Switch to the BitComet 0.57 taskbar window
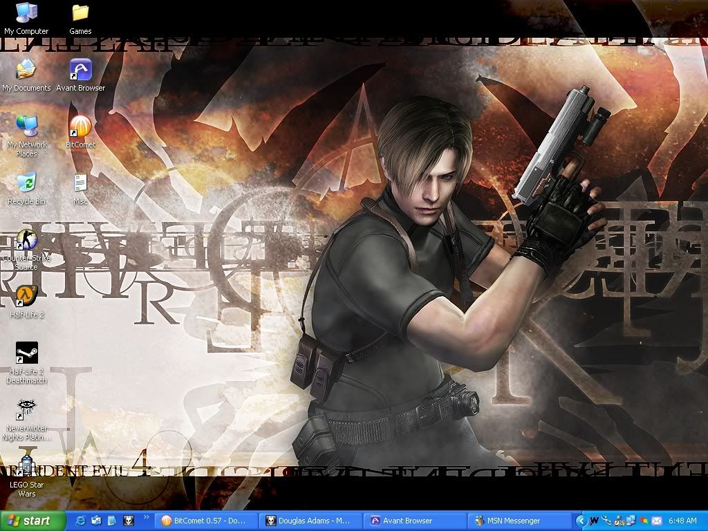The height and width of the screenshot is (531, 708). click(x=206, y=521)
